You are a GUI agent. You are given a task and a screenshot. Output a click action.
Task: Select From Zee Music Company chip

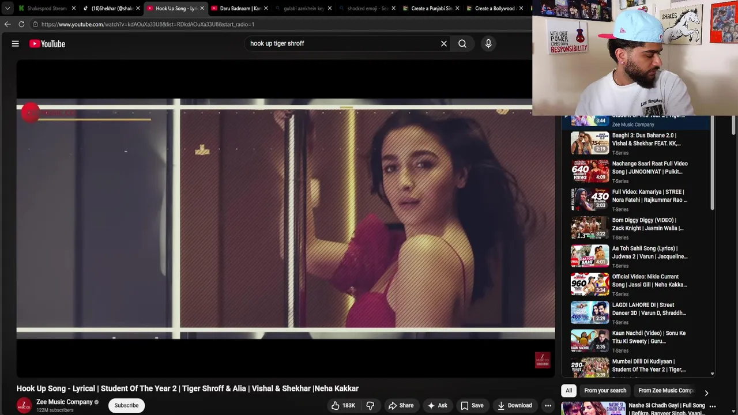[666, 391]
